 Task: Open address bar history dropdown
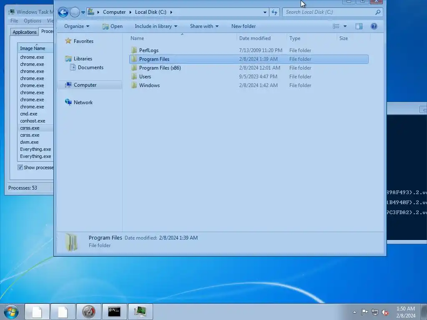point(265,12)
